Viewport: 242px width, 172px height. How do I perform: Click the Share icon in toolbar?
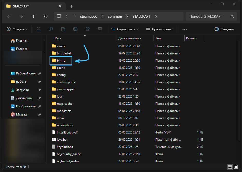(88, 29)
